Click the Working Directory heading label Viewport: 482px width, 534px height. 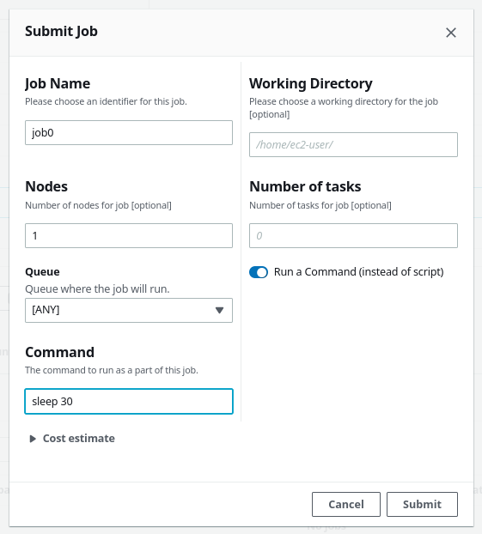point(311,83)
